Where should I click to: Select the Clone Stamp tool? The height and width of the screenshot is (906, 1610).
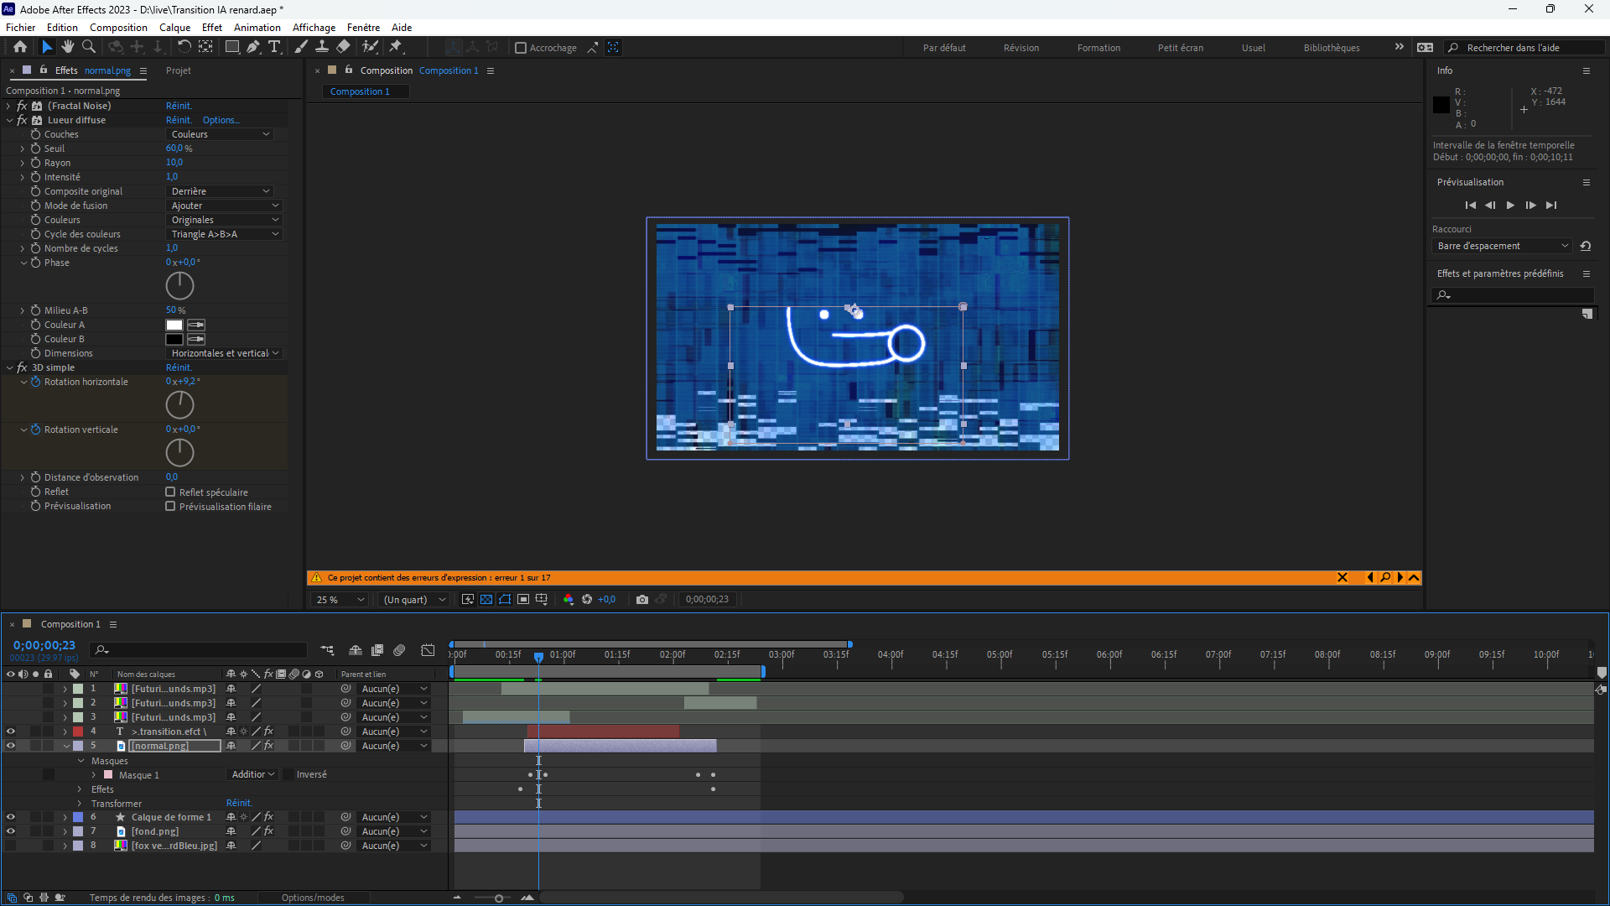(322, 47)
